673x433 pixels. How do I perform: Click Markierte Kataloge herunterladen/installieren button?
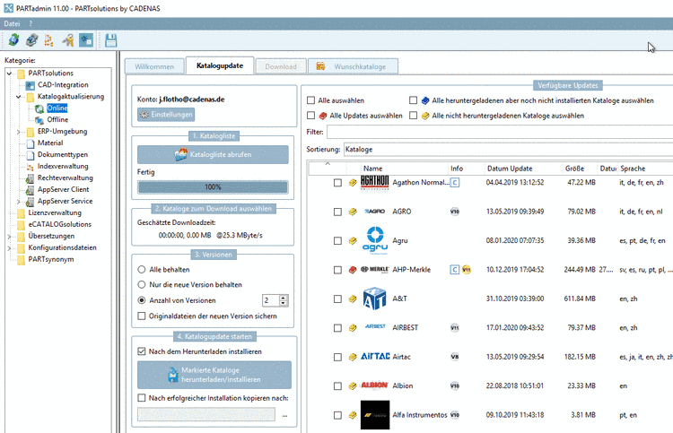click(214, 375)
